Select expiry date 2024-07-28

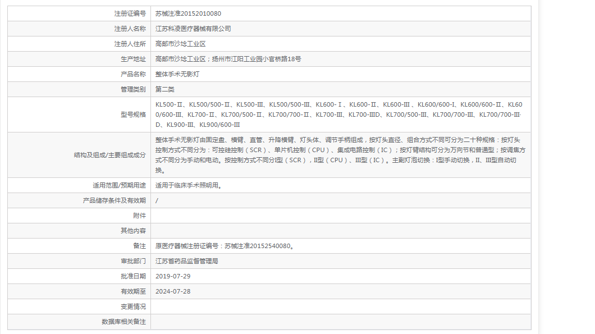pyautogui.click(x=173, y=292)
